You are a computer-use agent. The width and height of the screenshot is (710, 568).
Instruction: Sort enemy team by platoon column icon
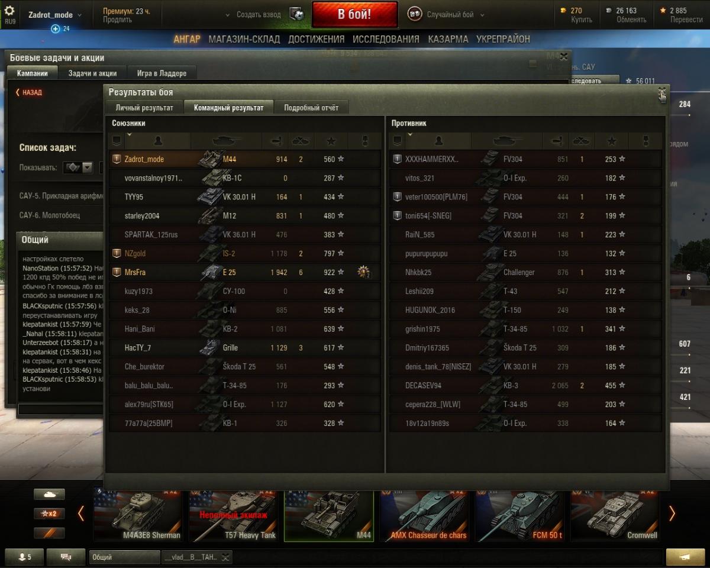[398, 140]
